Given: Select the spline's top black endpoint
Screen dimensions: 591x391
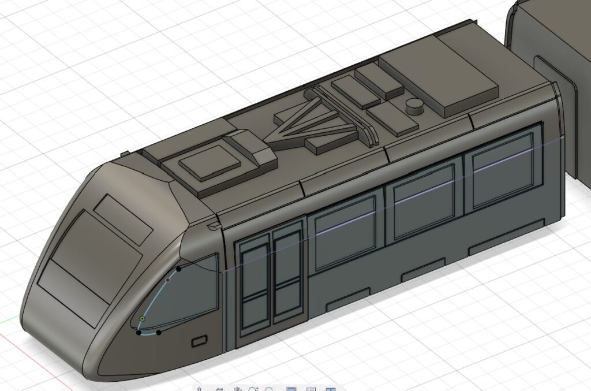Looking at the screenshot, I should click(x=179, y=269).
